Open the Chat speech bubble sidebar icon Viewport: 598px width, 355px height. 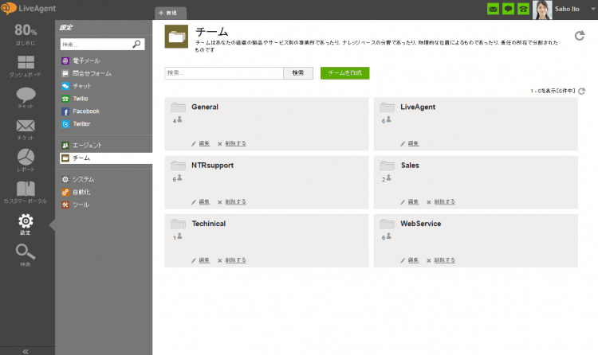pos(26,98)
